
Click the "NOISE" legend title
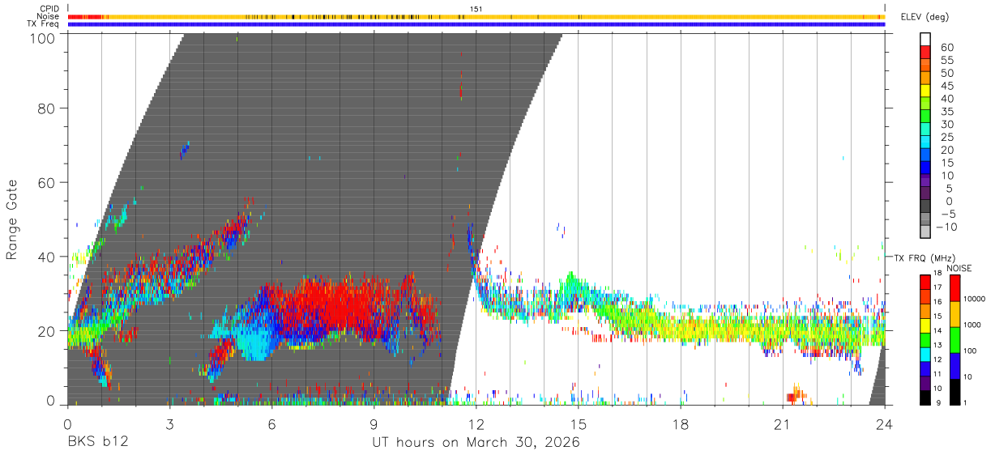coord(959,268)
